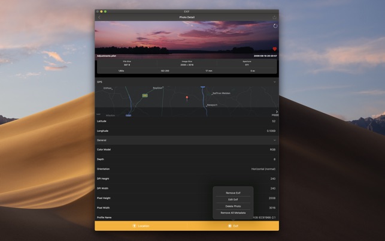385x241 pixels.
Task: Click the photo date timestamp caption
Action: tap(265, 56)
